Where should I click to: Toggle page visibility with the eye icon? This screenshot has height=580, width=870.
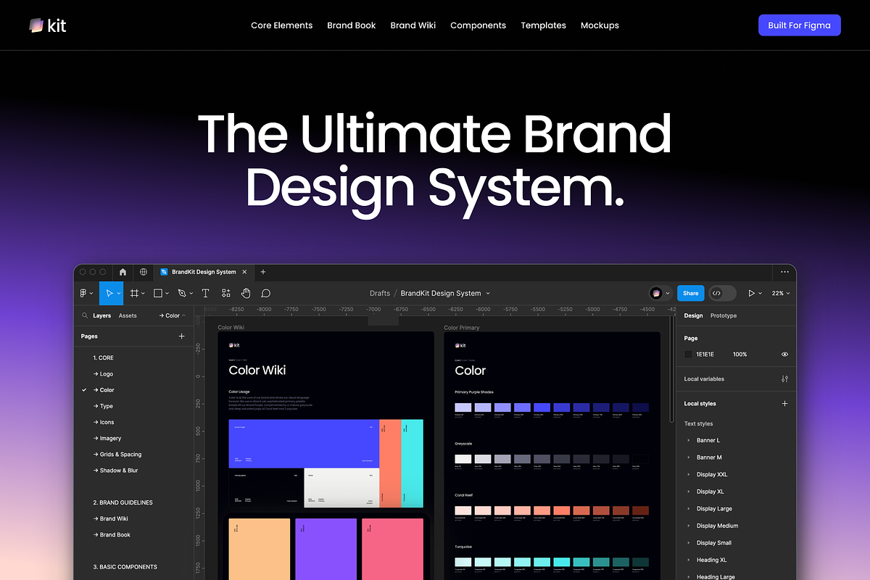784,354
